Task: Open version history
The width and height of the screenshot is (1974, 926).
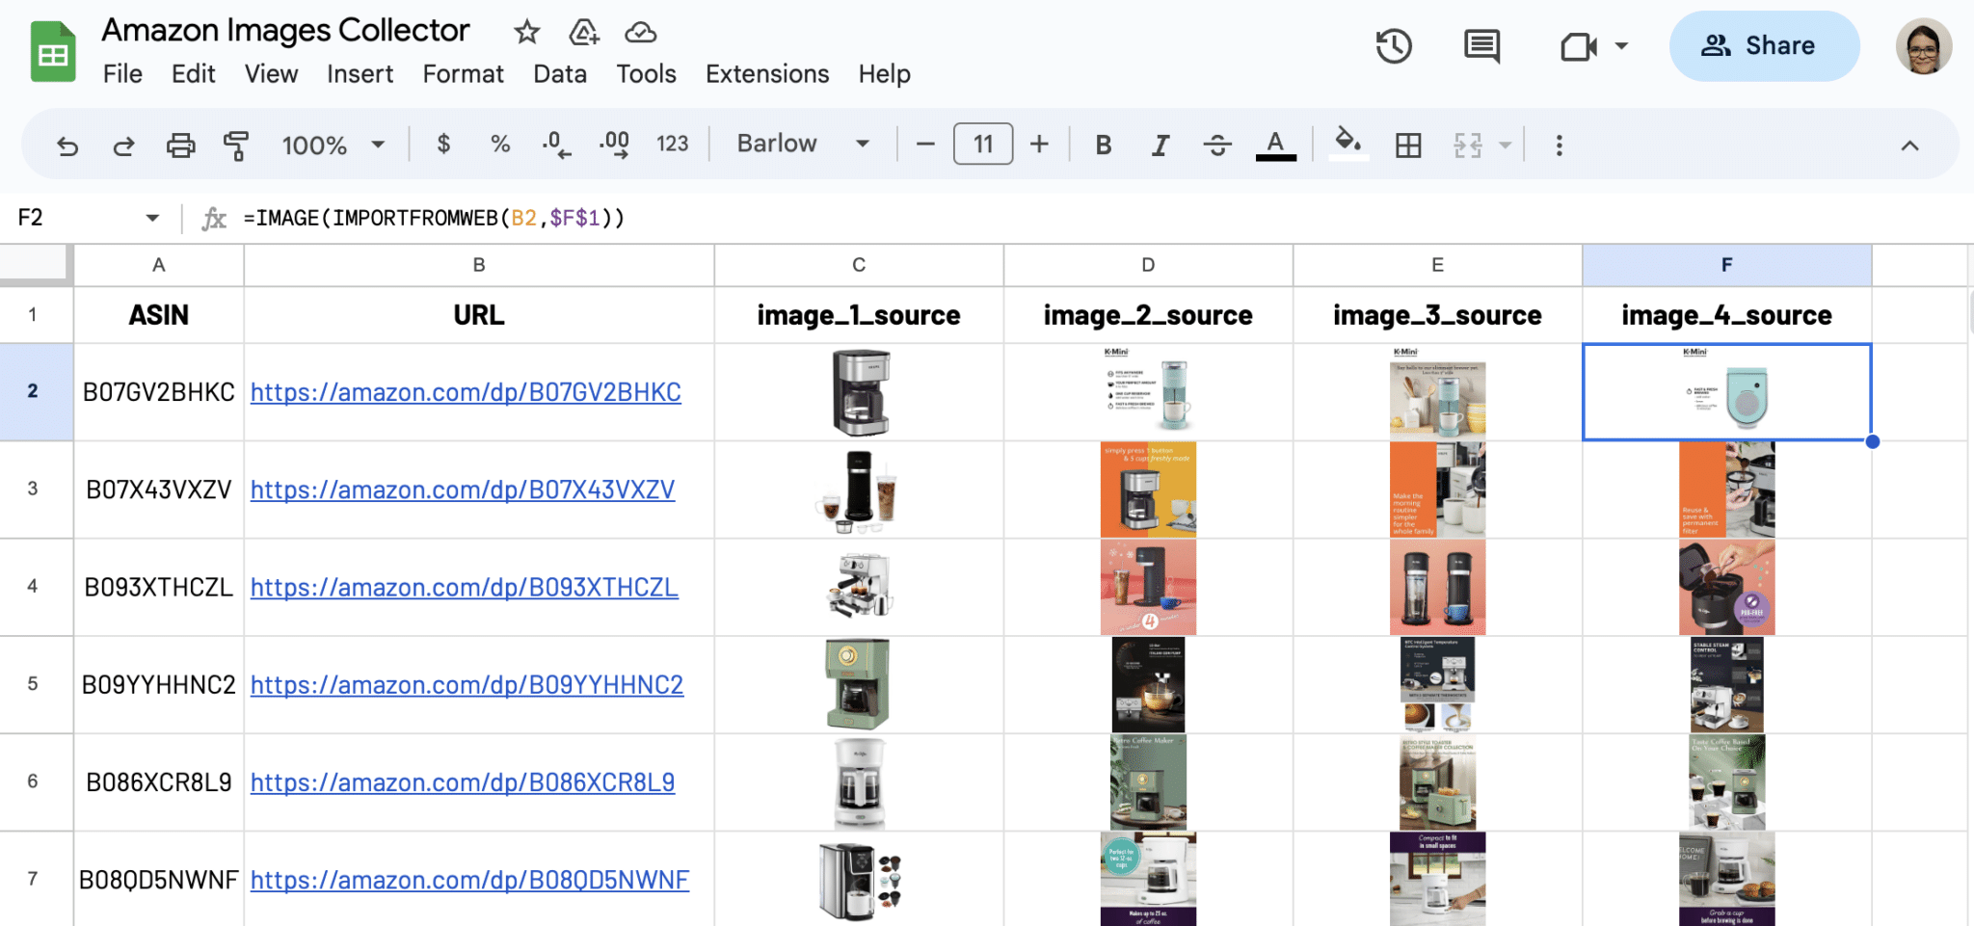Action: (x=1394, y=45)
